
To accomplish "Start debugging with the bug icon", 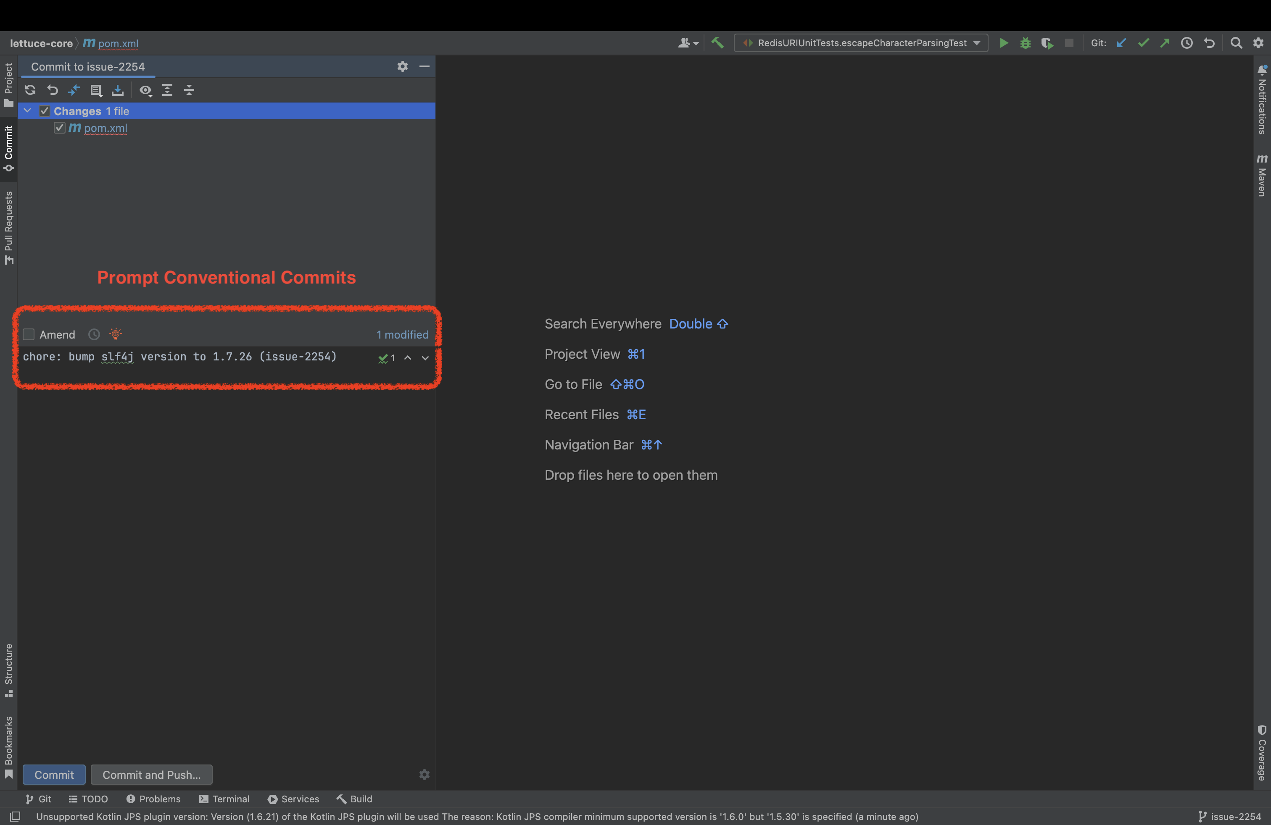I will pos(1025,43).
